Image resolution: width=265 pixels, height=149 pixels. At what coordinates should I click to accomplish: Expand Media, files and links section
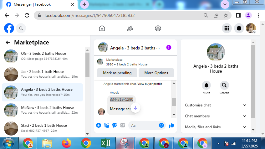pyautogui.click(x=216, y=127)
